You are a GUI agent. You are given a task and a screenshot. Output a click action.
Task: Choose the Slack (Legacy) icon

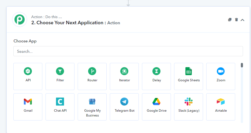pos(189,102)
